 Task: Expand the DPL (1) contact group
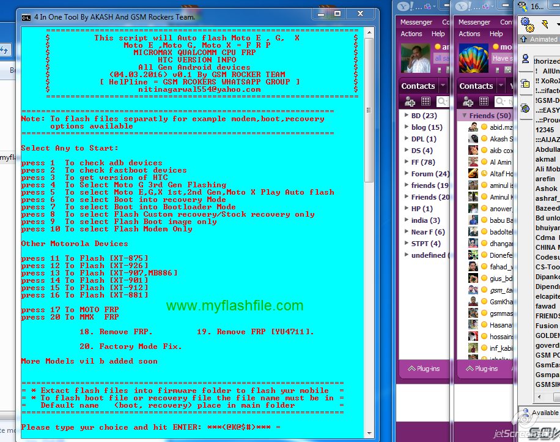407,138
